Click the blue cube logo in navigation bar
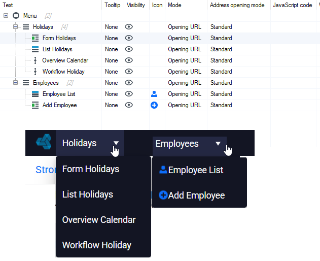The height and width of the screenshot is (261, 320). pyautogui.click(x=44, y=142)
